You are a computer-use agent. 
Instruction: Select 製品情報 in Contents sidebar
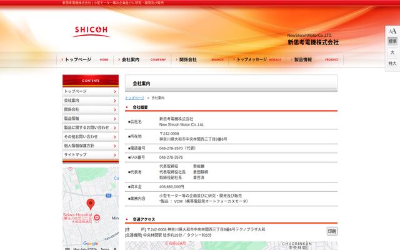(x=91, y=119)
